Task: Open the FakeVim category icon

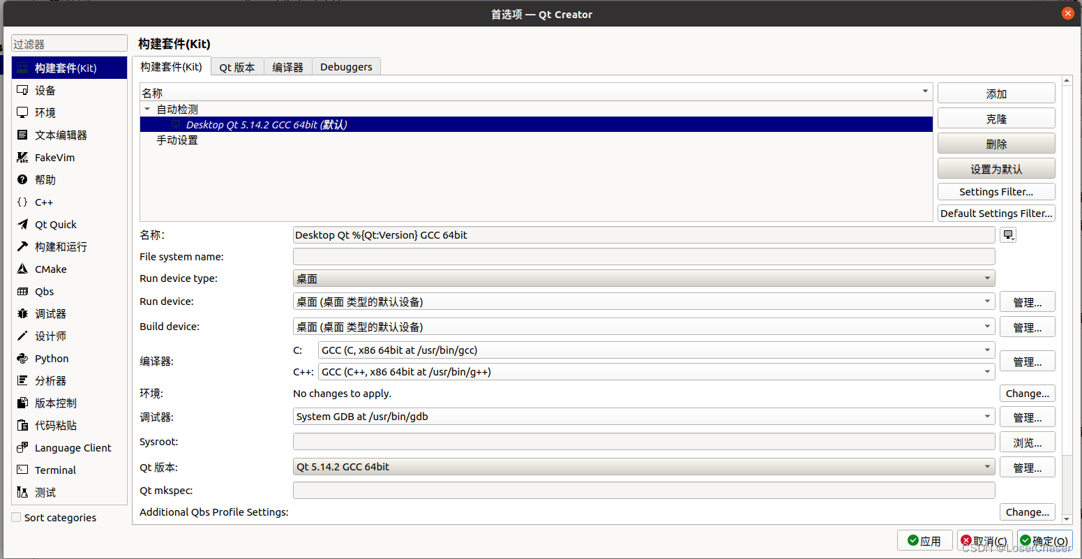Action: pyautogui.click(x=22, y=157)
